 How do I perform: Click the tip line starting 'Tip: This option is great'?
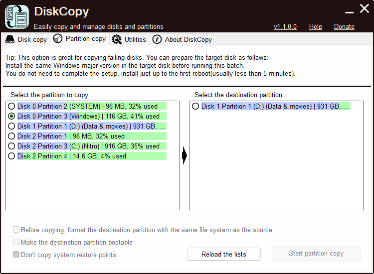click(x=137, y=57)
